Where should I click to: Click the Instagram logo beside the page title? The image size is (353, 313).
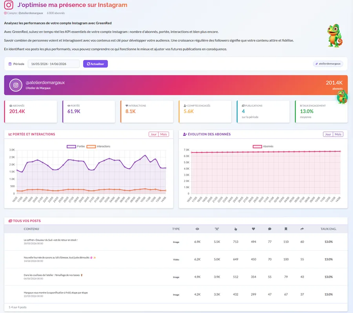[9, 5]
